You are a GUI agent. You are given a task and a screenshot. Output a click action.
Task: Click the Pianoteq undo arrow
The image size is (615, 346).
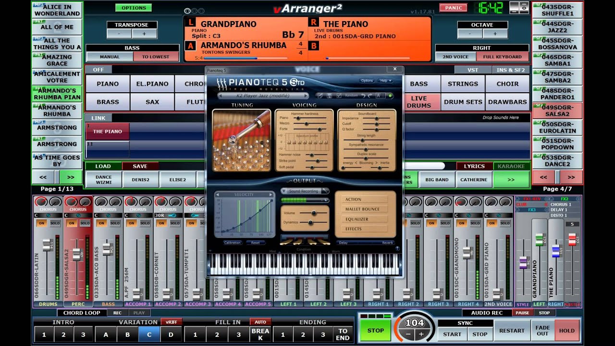coord(363,96)
